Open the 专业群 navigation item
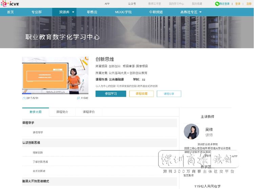Image resolution: width=254 pixels, height=189 pixels. click(x=37, y=12)
